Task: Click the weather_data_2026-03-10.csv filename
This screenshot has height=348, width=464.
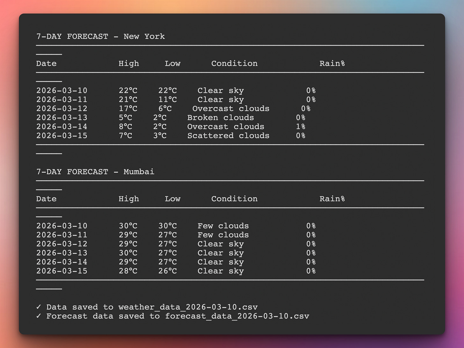Action: [188, 307]
